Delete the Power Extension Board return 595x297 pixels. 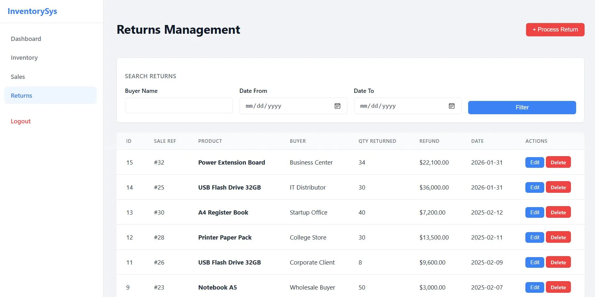coord(558,162)
